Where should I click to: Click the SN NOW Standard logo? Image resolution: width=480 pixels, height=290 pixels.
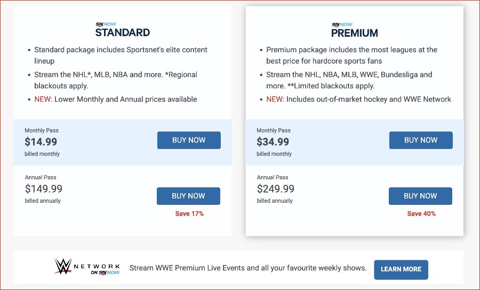coord(123,30)
